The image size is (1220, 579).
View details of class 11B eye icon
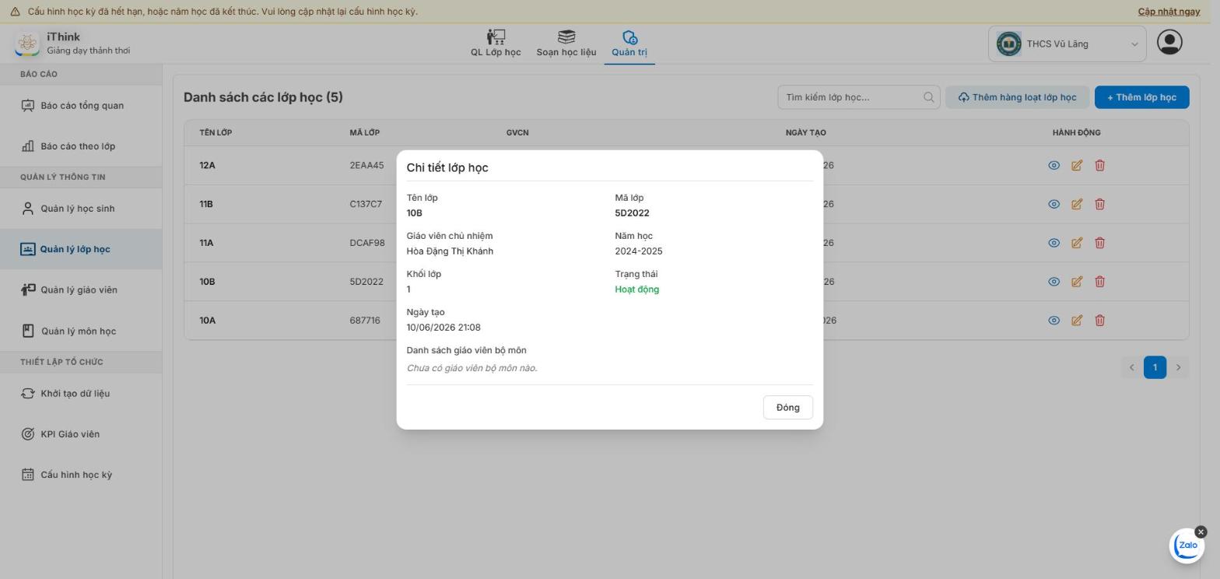(1053, 204)
